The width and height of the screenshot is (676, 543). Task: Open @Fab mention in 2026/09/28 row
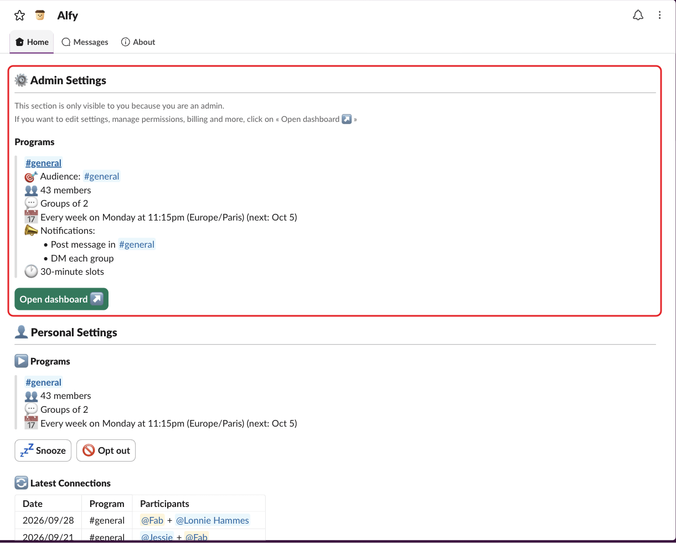[x=152, y=520]
